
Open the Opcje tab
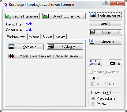47,37
